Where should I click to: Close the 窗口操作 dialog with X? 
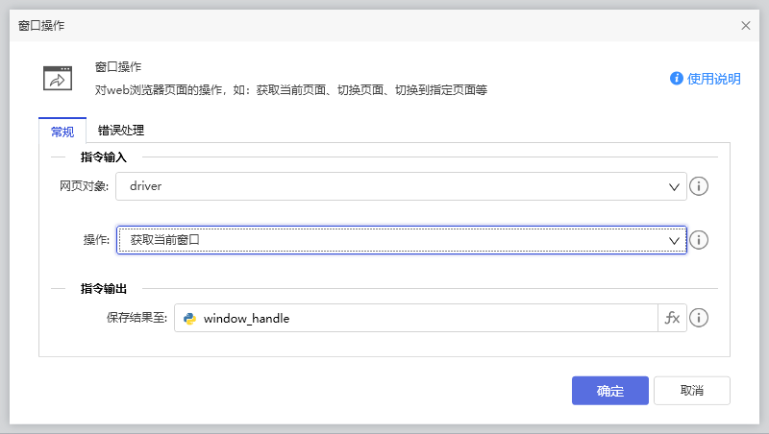tap(746, 26)
